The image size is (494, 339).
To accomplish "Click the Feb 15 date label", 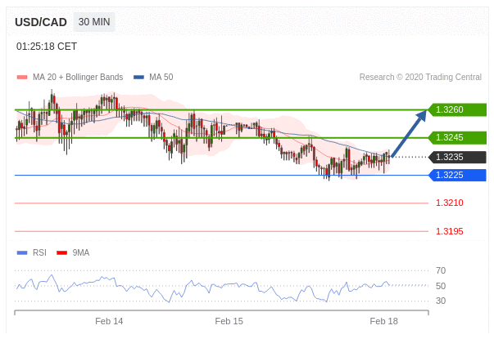I will click(229, 321).
